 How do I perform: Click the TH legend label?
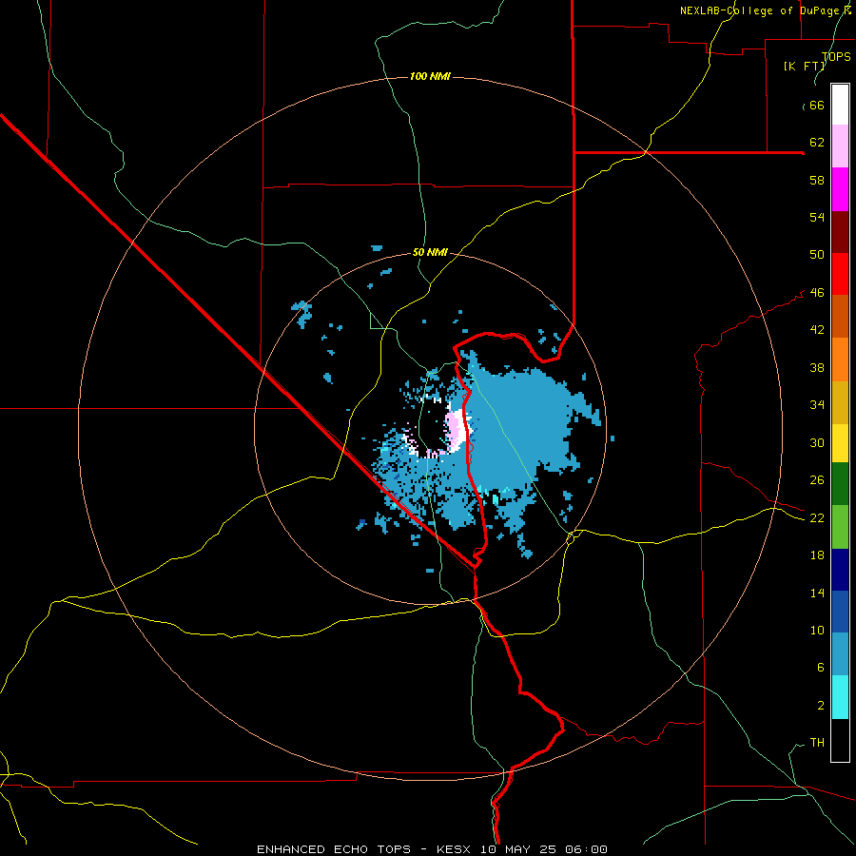click(817, 743)
